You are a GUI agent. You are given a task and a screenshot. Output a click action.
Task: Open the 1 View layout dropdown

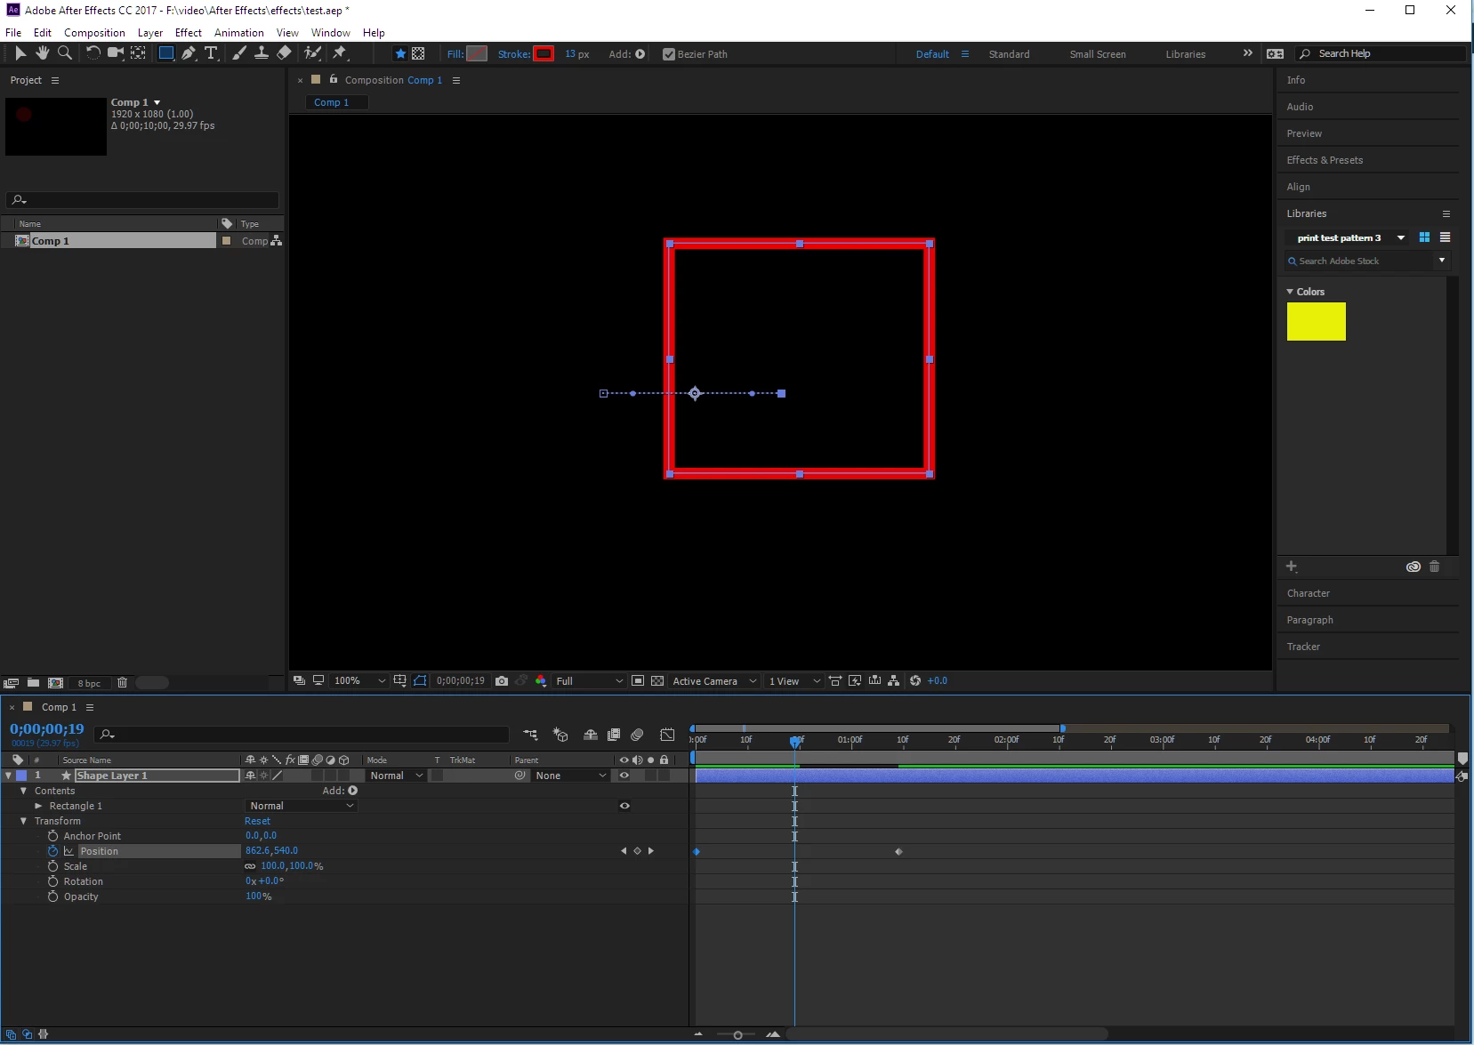pyautogui.click(x=794, y=681)
